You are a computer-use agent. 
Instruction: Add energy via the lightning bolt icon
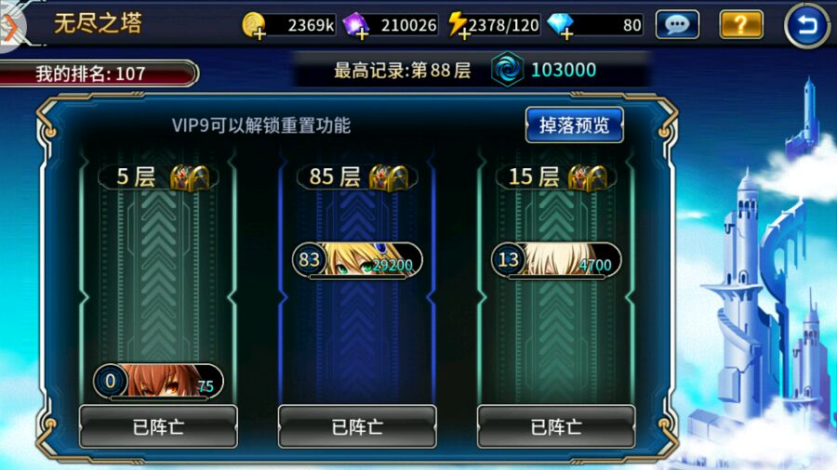click(x=458, y=25)
